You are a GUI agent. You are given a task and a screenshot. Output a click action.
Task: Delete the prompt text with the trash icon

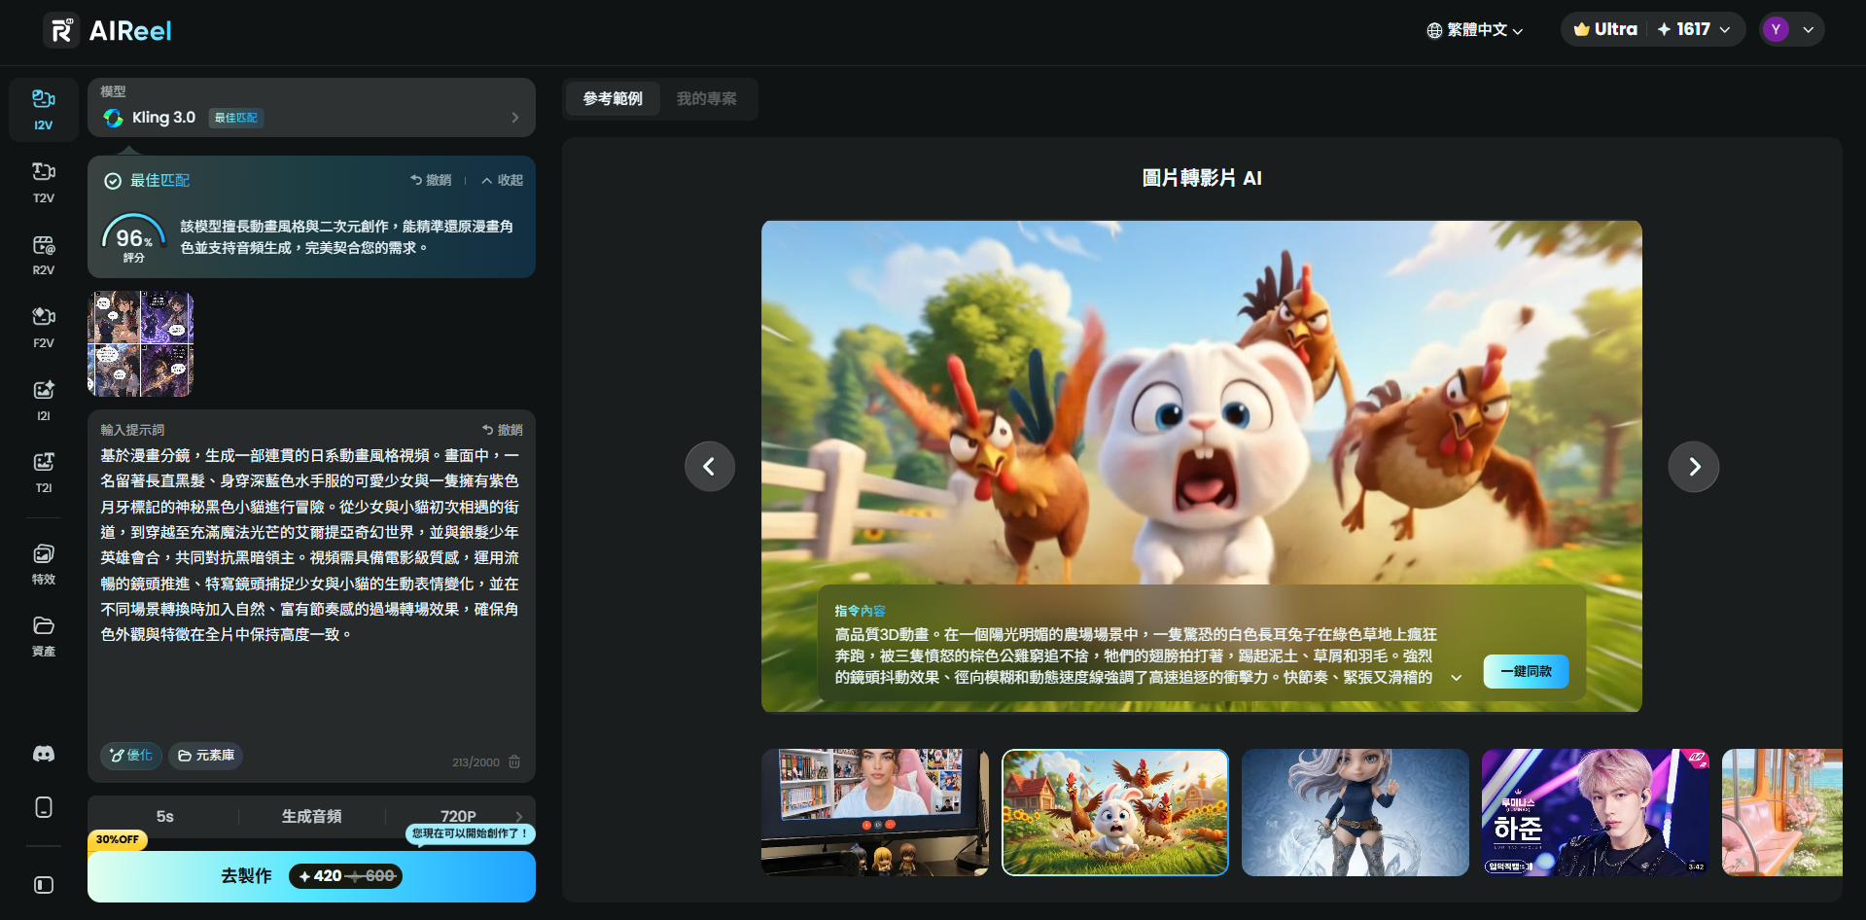coord(514,761)
